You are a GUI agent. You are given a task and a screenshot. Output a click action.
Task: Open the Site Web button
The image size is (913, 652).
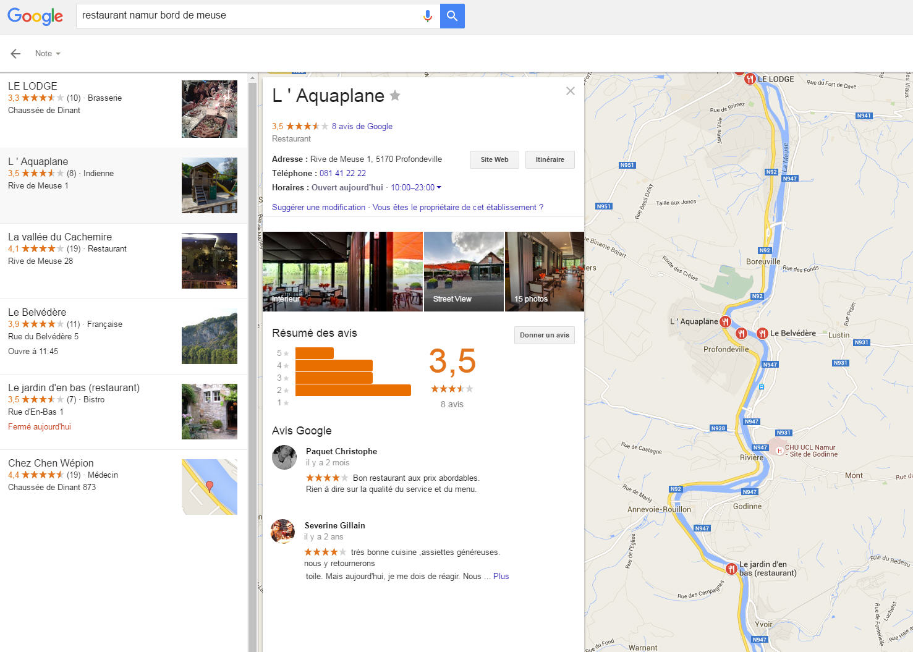pyautogui.click(x=495, y=159)
